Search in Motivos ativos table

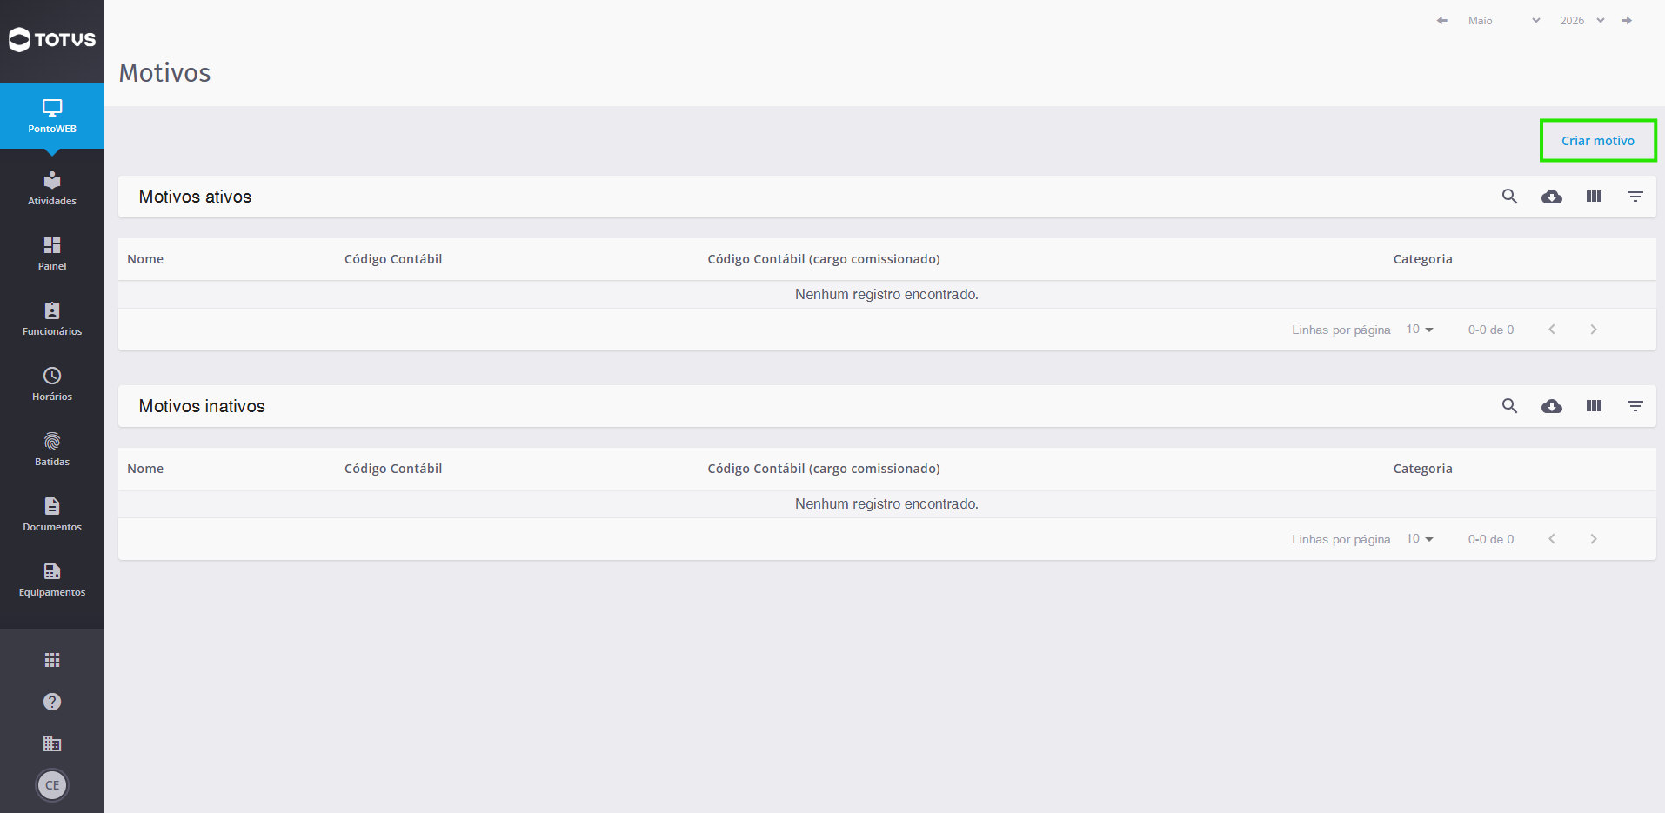coord(1510,197)
